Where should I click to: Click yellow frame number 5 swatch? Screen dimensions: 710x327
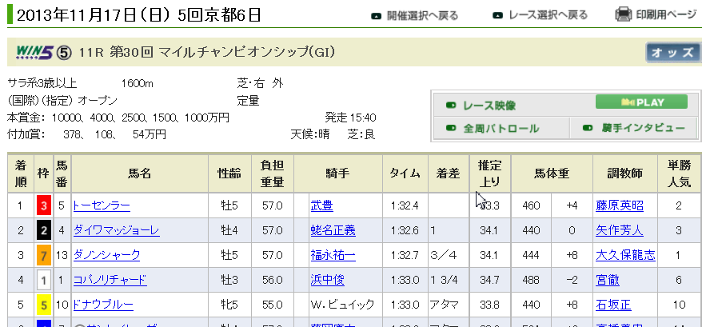click(44, 305)
